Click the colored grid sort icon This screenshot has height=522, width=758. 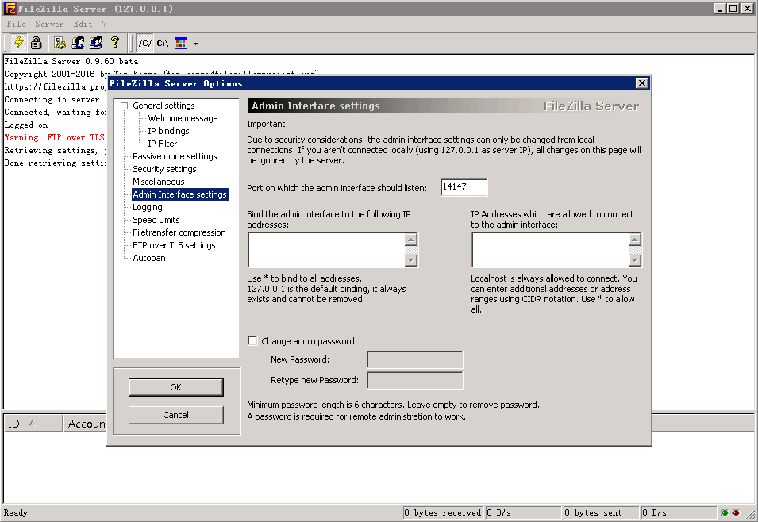181,43
